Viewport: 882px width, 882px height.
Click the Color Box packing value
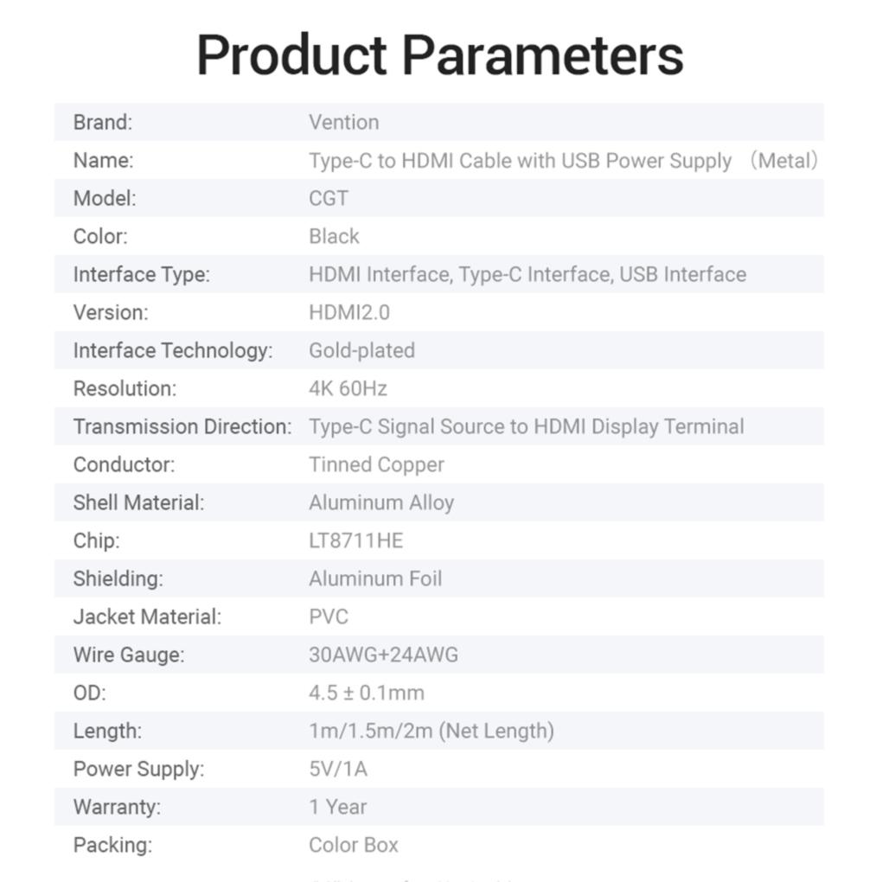(354, 845)
